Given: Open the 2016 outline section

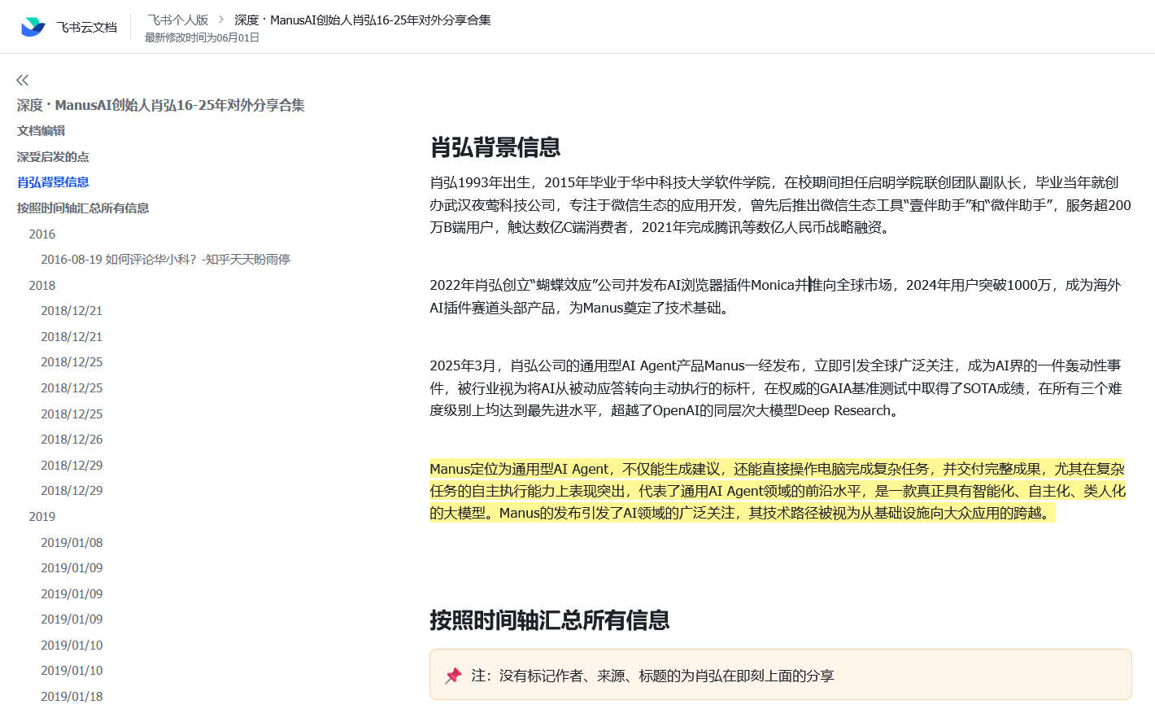Looking at the screenshot, I should (42, 234).
